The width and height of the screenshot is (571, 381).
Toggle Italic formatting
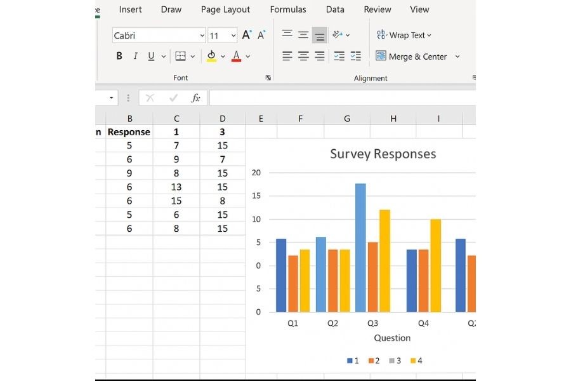(x=136, y=56)
